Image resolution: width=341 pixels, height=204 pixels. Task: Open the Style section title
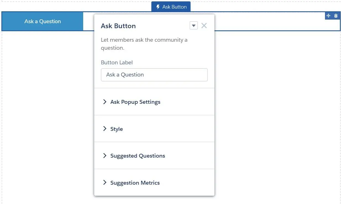117,129
